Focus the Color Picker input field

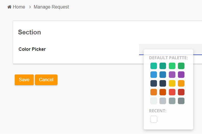pos(171,49)
